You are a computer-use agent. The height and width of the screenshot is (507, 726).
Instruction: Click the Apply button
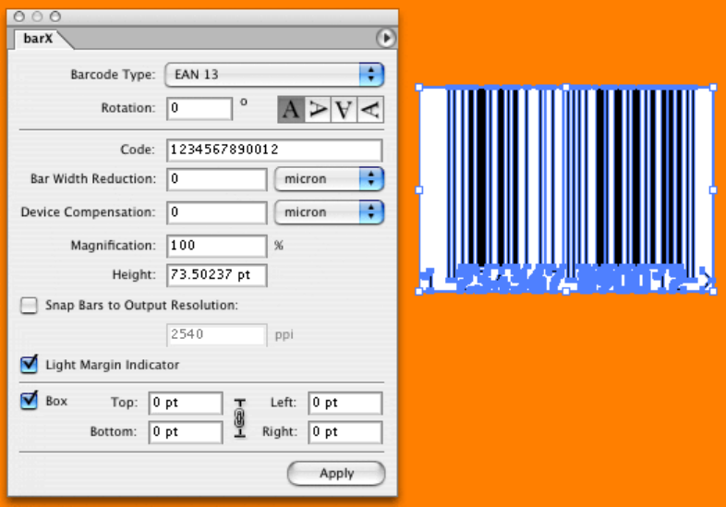[336, 473]
